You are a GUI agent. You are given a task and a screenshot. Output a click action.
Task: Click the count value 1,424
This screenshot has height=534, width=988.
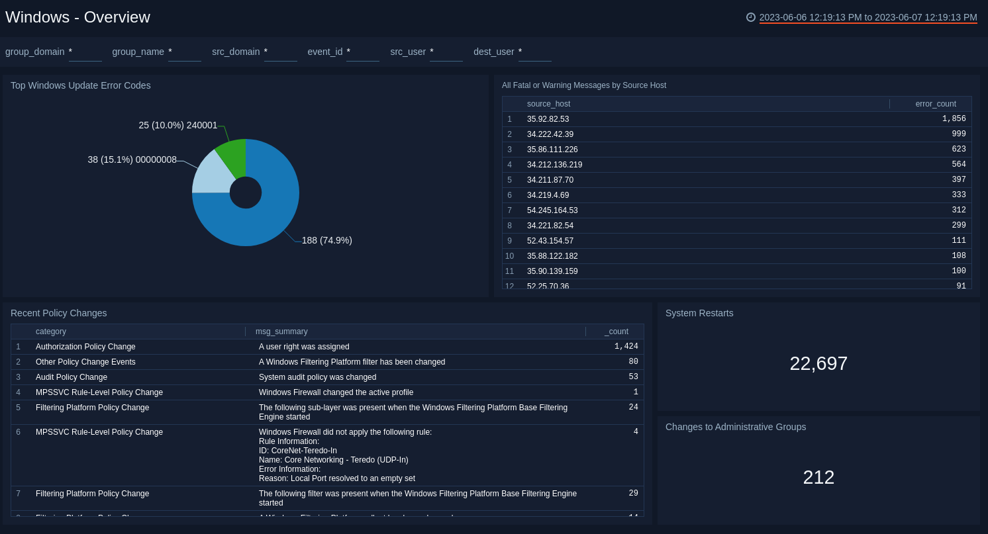tap(626, 347)
